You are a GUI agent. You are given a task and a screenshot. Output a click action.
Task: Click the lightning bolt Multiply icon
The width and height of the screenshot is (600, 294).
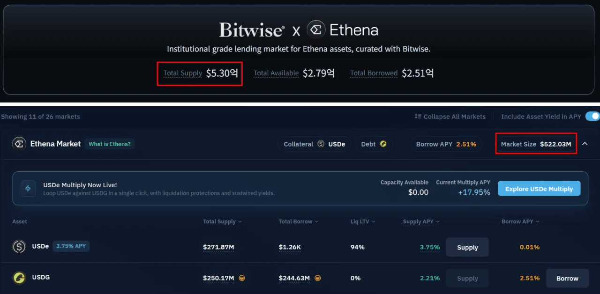(28, 189)
